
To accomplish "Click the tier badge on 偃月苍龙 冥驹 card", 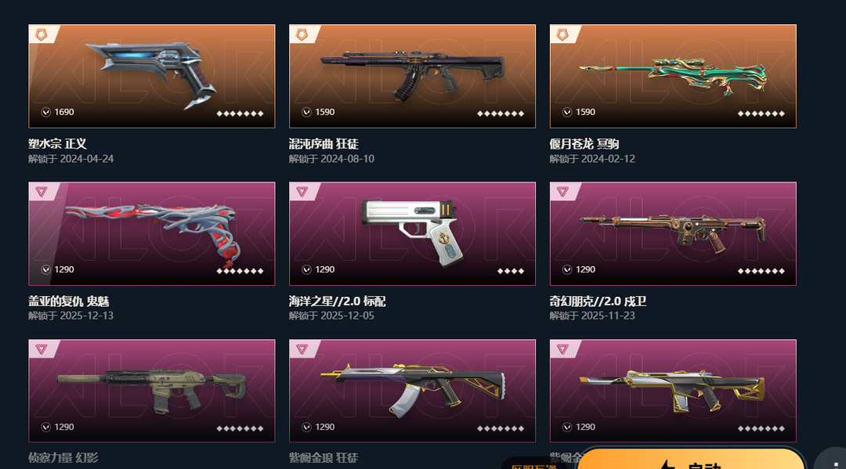I will tap(562, 34).
